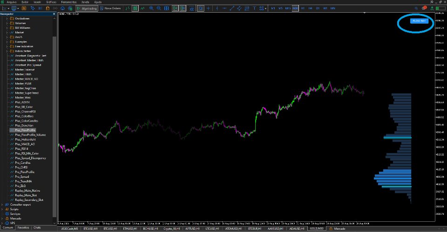Expand the Scripts node
Viewport: 447px width, 232px height.
click(2, 209)
